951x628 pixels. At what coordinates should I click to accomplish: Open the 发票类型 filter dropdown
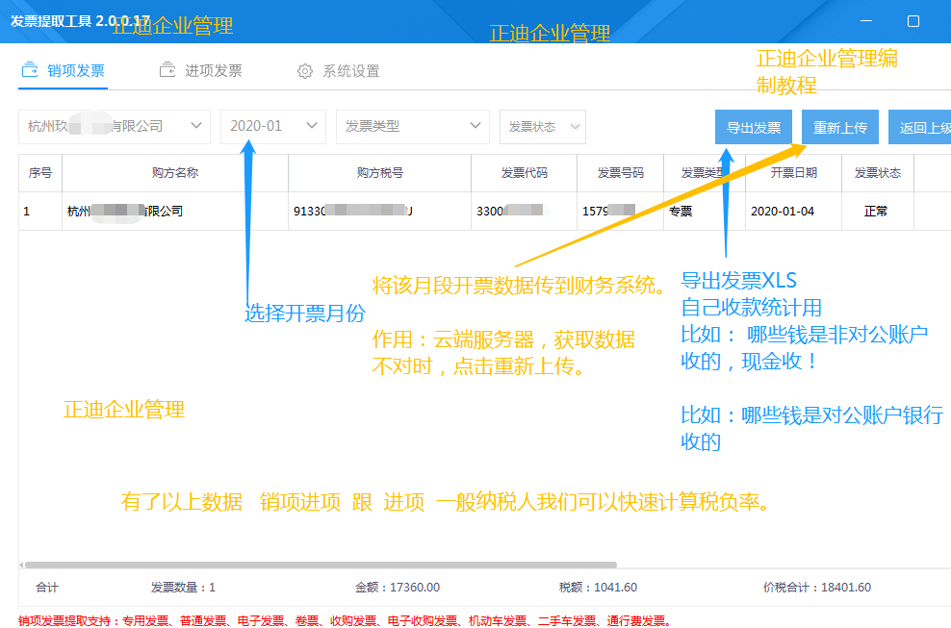click(412, 126)
